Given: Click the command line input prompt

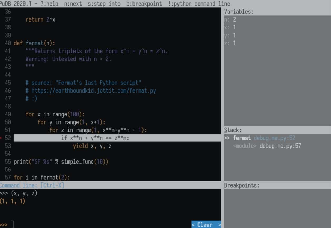Looking at the screenshot, I should pos(12,225).
